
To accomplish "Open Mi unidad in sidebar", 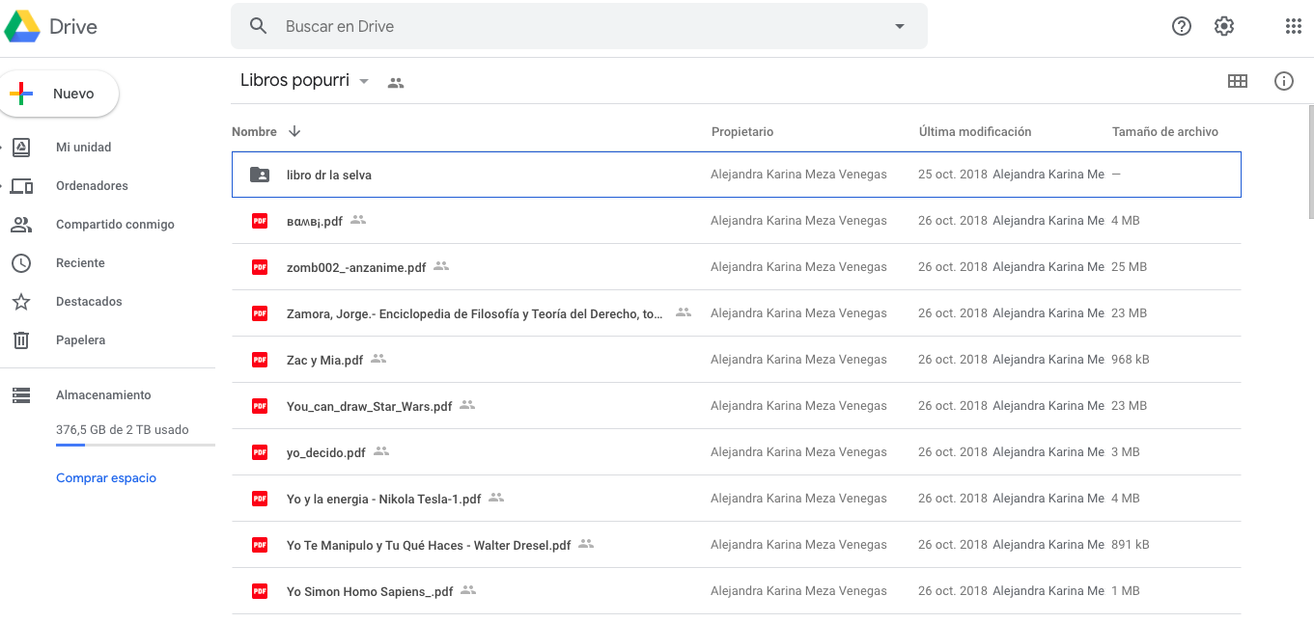I will 83,148.
